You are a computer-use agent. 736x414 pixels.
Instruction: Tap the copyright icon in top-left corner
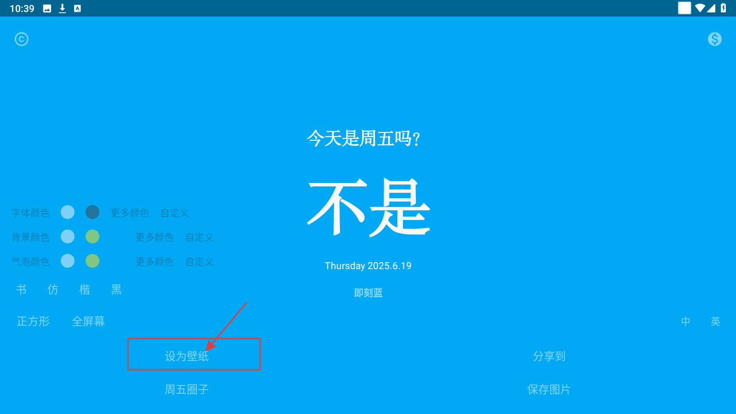pyautogui.click(x=22, y=39)
